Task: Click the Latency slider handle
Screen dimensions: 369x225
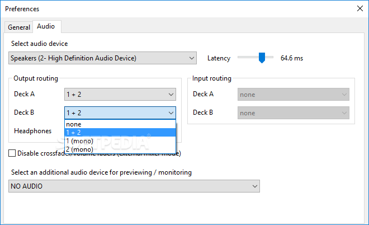Action: [261, 58]
